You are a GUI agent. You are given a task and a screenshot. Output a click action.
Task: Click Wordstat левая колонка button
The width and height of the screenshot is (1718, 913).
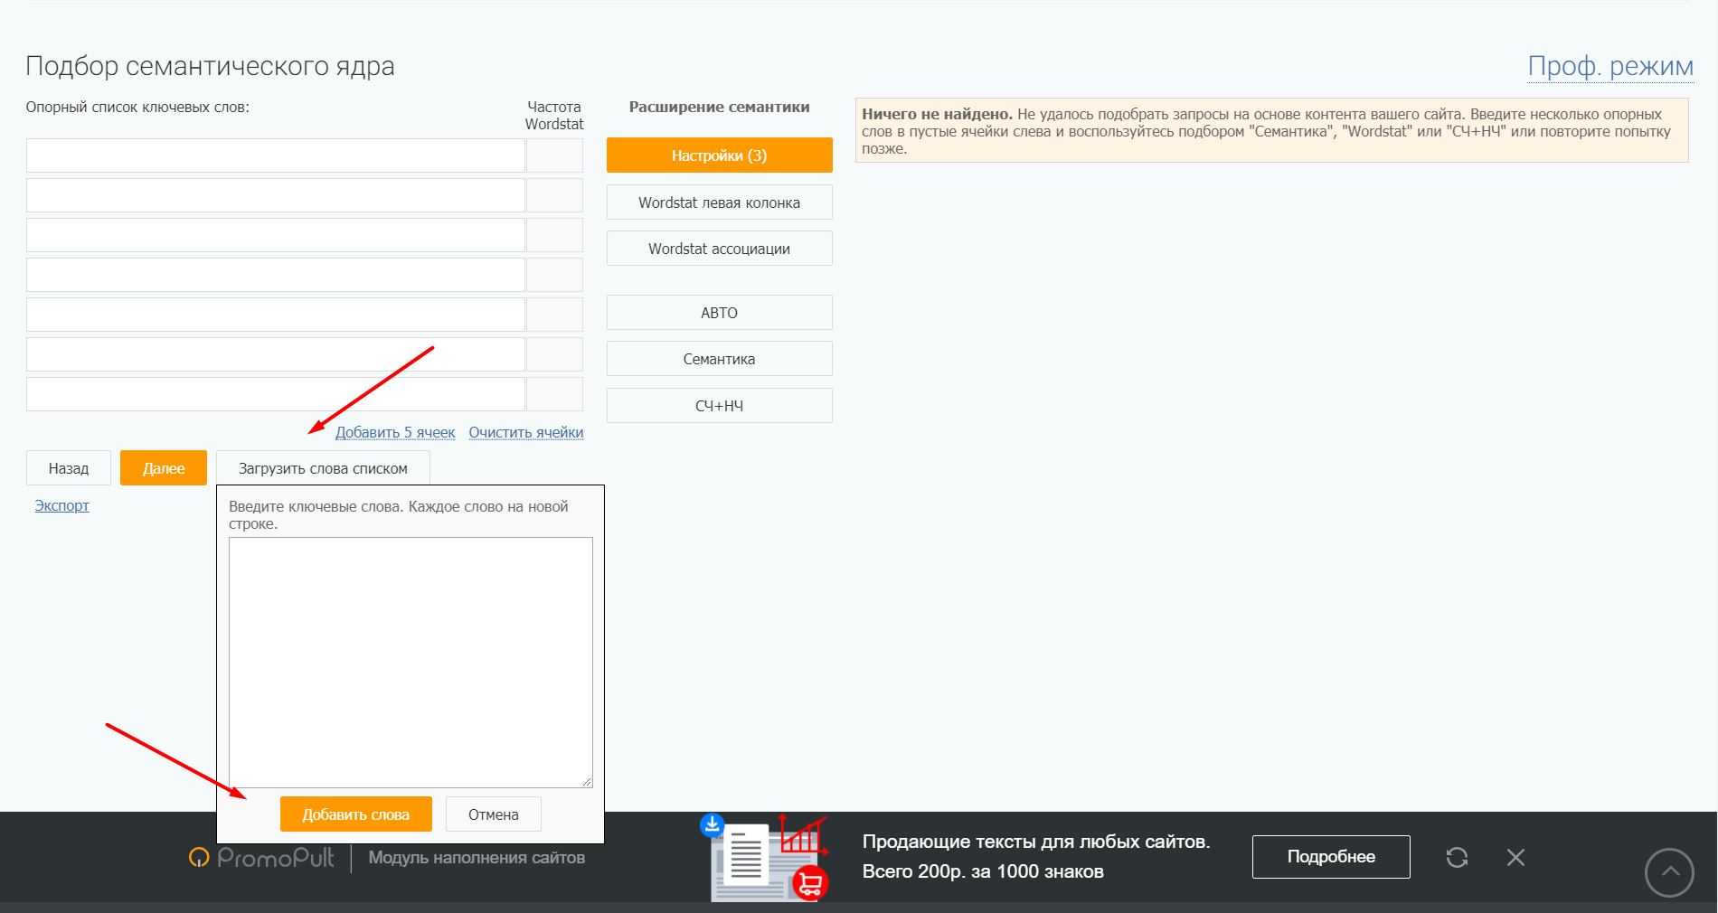tap(719, 202)
